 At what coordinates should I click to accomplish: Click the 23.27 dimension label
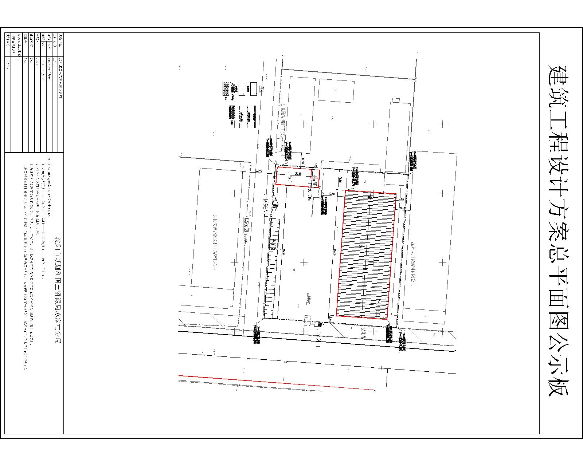coord(259,171)
